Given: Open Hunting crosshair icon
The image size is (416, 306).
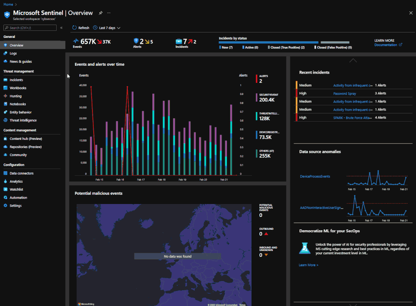Looking at the screenshot, I should tap(5, 96).
